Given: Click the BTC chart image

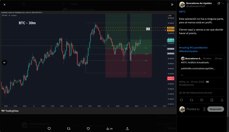Looking at the screenshot, I should coord(88,63).
